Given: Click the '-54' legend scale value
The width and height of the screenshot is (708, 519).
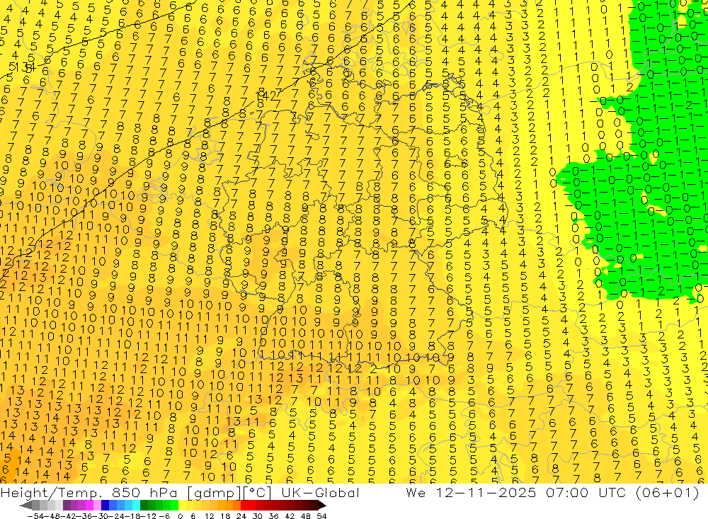Looking at the screenshot, I should [35, 516].
